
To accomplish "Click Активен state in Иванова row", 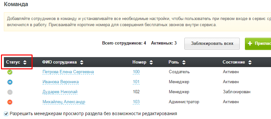I will [x=231, y=82].
